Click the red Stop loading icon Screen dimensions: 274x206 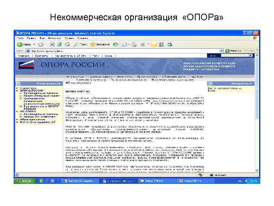point(52,45)
